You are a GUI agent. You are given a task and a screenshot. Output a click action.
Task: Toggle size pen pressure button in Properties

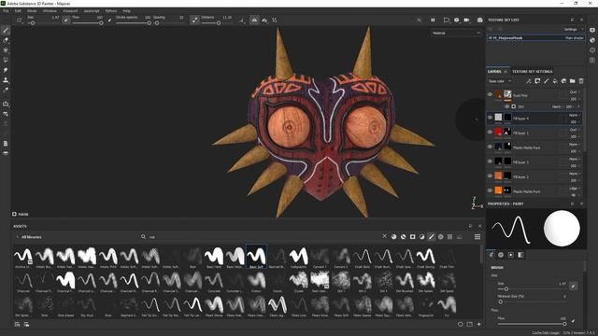[x=573, y=286]
